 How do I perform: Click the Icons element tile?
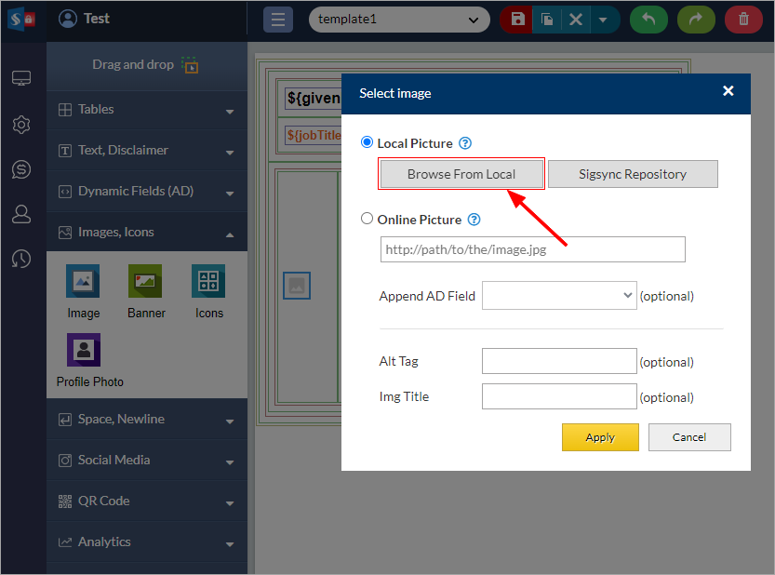click(208, 281)
